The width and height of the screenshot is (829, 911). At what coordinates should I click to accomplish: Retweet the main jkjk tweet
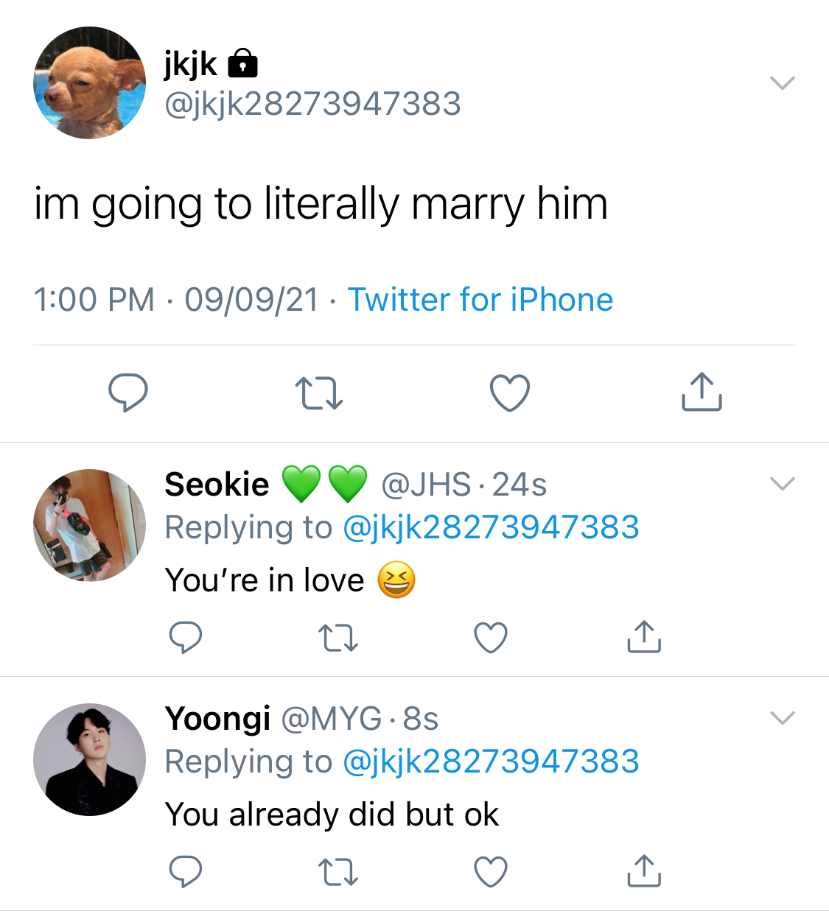tap(318, 393)
